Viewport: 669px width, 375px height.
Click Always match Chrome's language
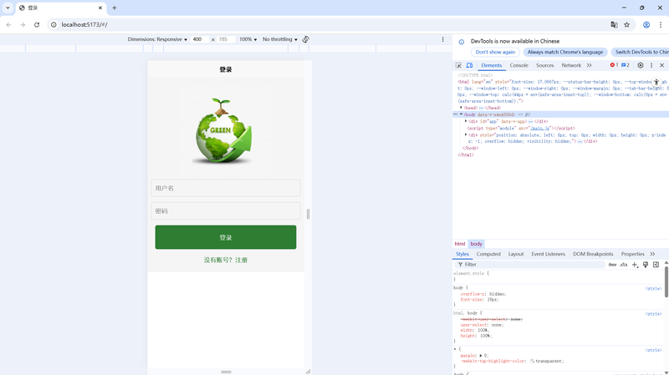(565, 52)
